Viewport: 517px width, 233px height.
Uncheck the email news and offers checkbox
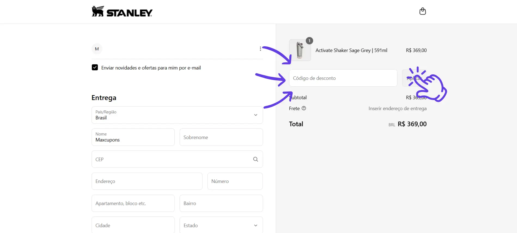click(95, 67)
